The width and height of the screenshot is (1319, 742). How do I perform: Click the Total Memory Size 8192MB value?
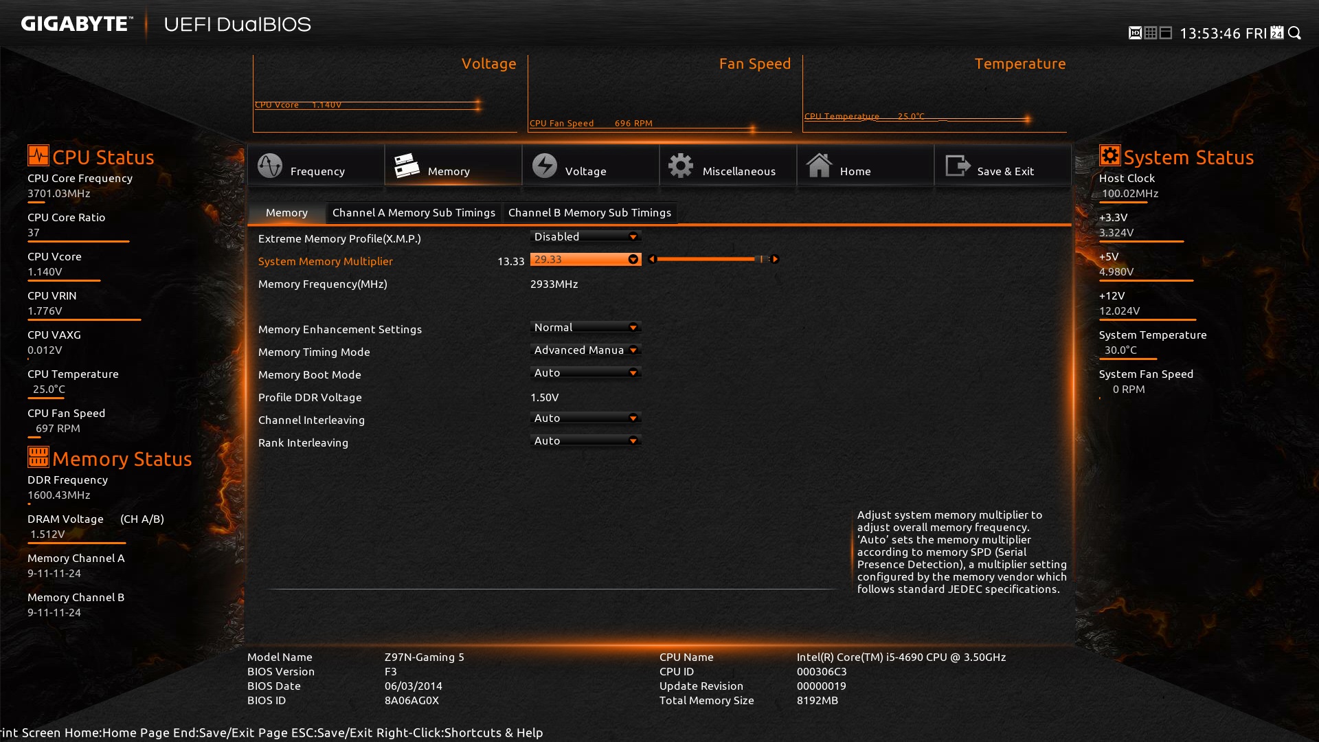click(818, 700)
